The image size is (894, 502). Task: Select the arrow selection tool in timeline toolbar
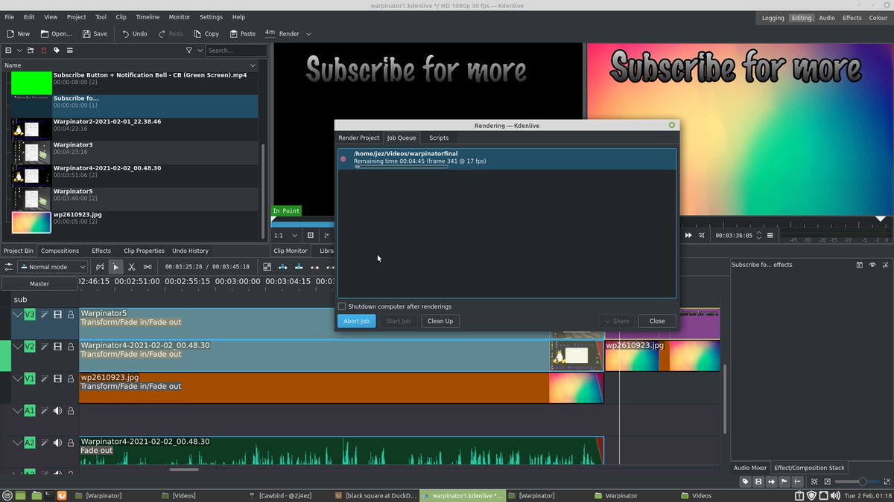point(115,267)
